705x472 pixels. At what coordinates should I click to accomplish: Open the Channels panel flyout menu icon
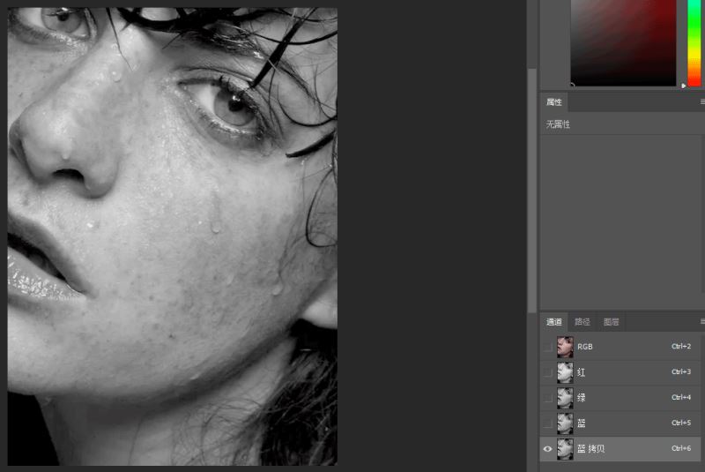coord(702,321)
